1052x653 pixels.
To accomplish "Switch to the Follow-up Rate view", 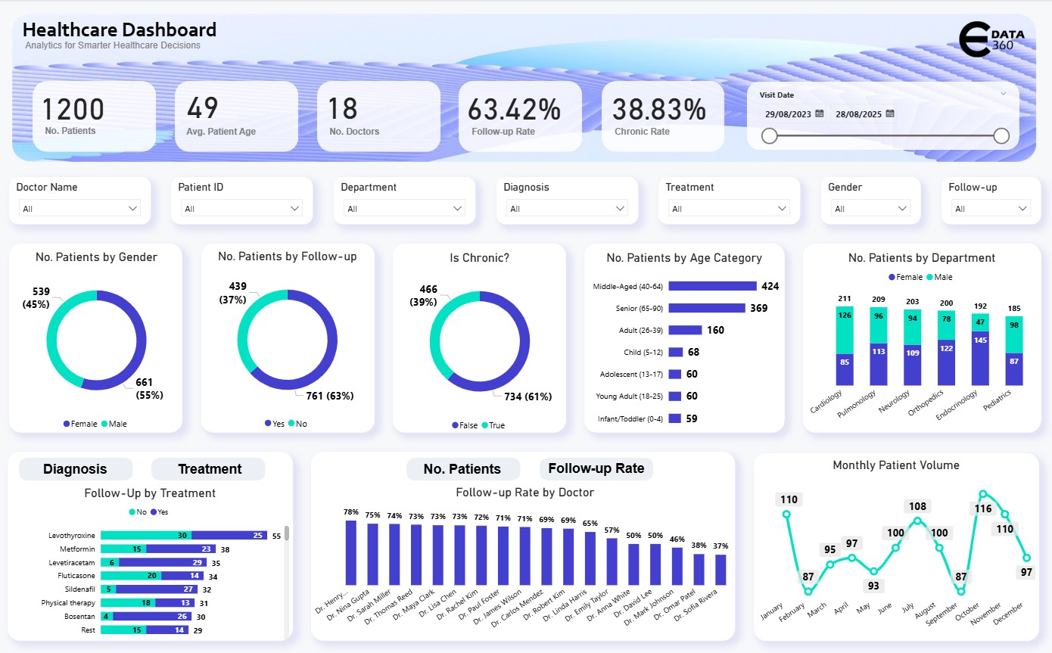I will point(596,469).
